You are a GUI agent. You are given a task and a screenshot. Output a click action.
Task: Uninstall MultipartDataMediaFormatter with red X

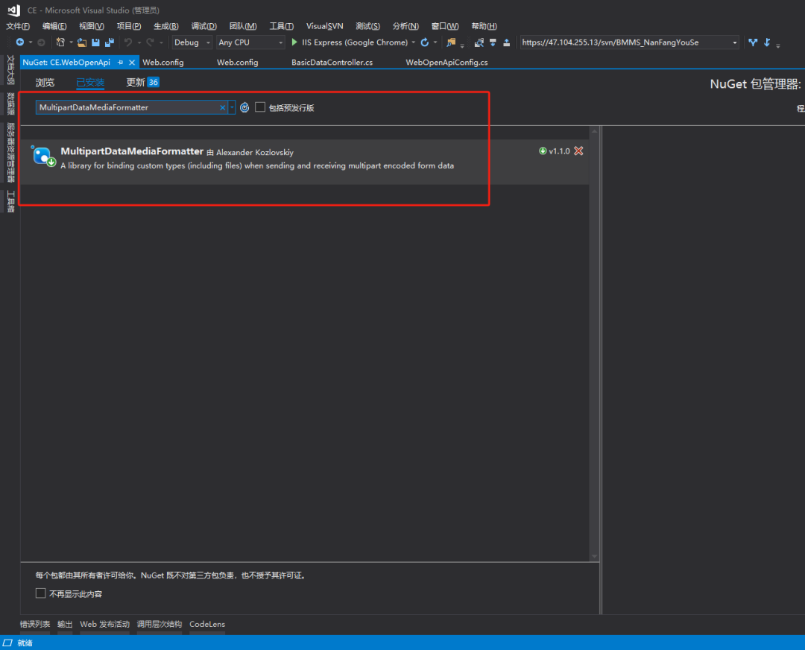[578, 151]
